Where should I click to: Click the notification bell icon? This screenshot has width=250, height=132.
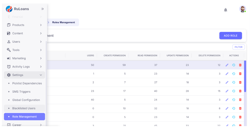coord(225,10)
